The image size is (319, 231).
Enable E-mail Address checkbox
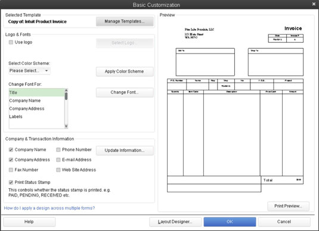click(x=58, y=160)
